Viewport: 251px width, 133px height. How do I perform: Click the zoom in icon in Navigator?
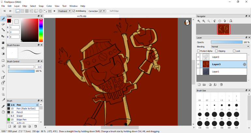click(199, 21)
